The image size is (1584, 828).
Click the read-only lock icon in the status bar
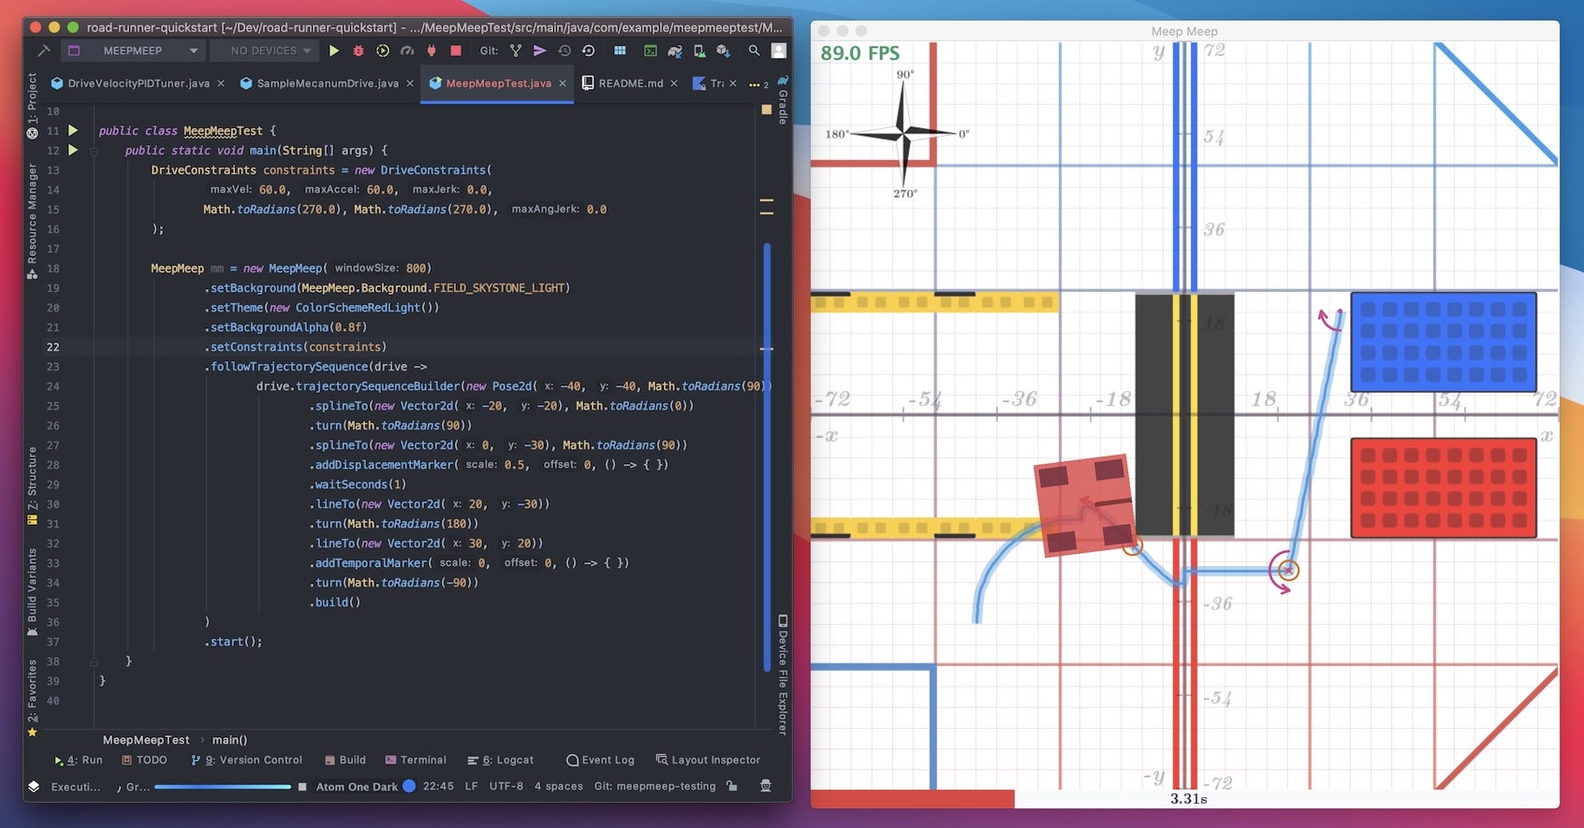click(732, 786)
